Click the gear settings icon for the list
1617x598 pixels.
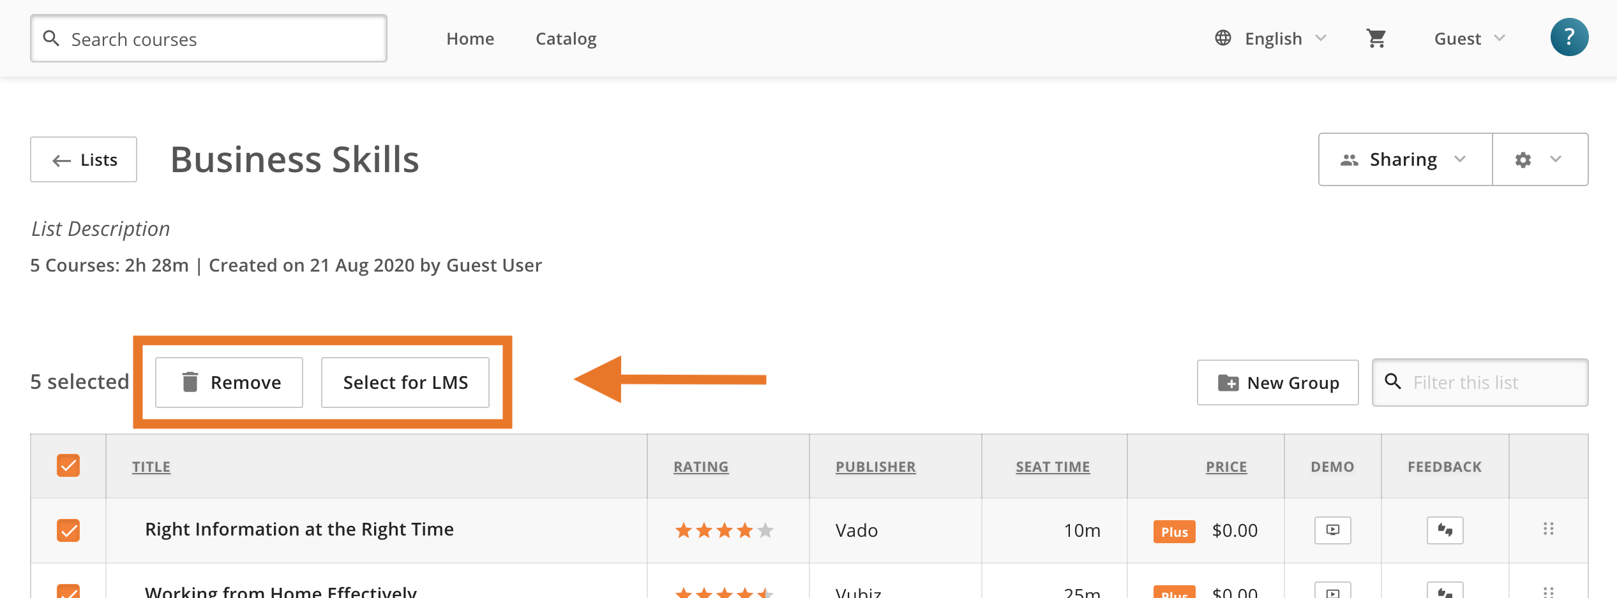click(x=1523, y=159)
